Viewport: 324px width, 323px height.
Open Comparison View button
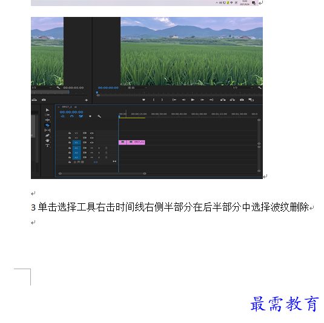point(251,100)
